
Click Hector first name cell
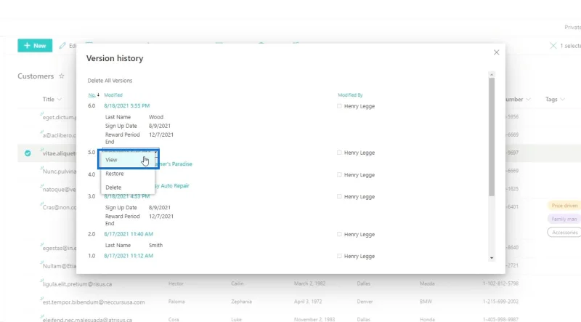pyautogui.click(x=176, y=283)
